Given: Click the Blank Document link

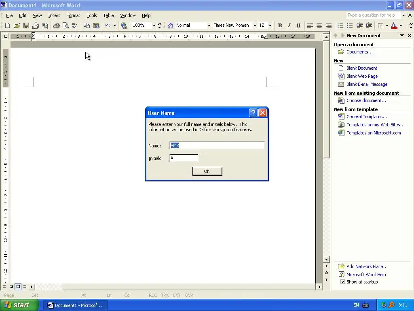Looking at the screenshot, I should tap(362, 68).
